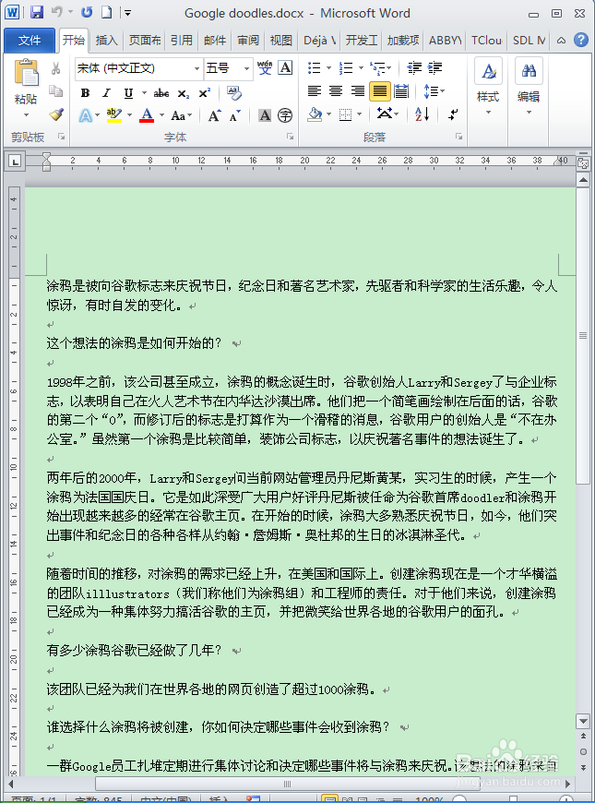Click the Cut scissors icon
The image size is (595, 803).
point(55,68)
